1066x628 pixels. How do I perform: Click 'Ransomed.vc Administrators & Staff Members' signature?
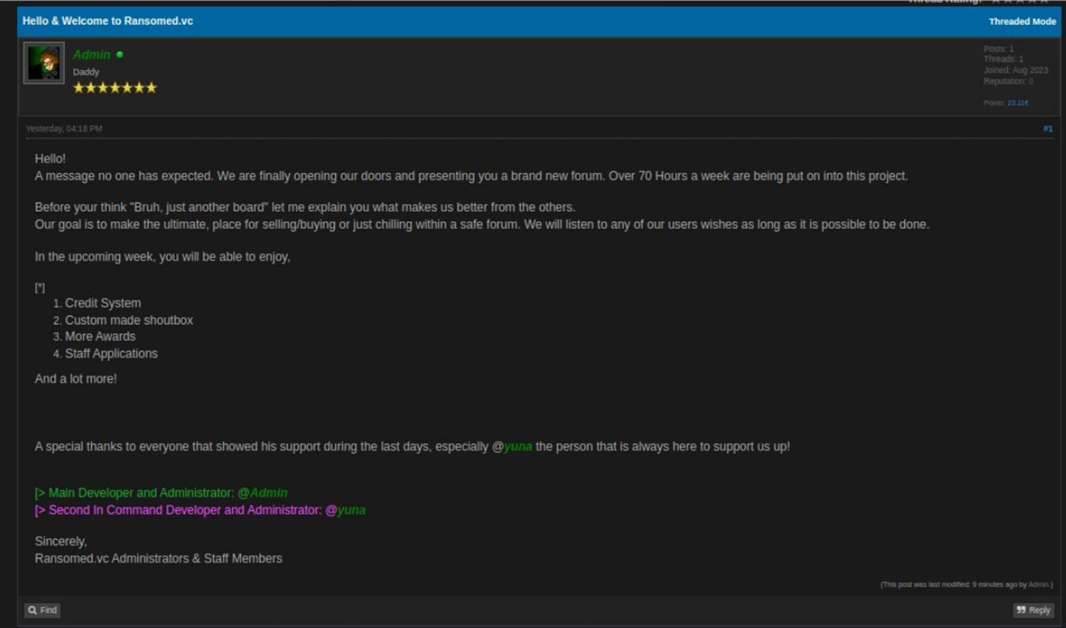click(x=158, y=559)
